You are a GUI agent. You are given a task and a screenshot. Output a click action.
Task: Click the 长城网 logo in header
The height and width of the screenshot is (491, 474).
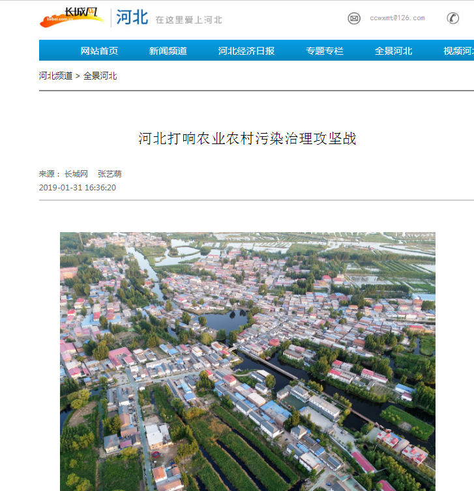click(71, 18)
